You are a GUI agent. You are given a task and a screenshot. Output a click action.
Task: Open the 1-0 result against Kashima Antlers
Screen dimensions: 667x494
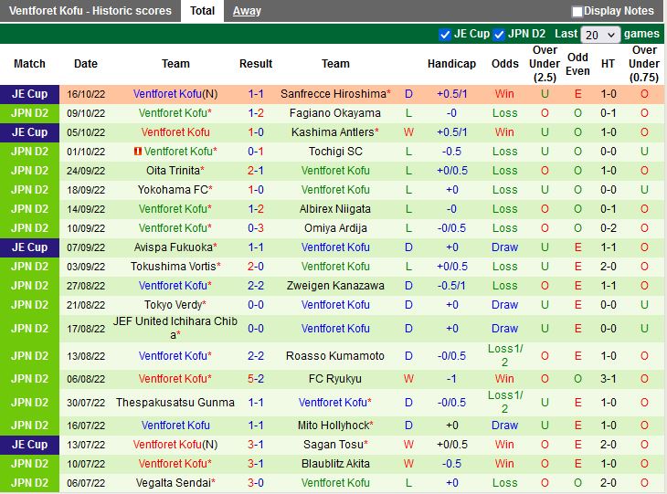click(256, 132)
